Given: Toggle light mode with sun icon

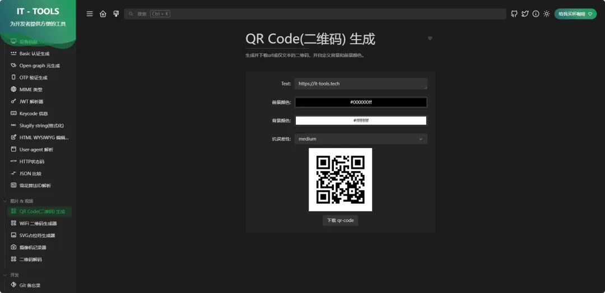Looking at the screenshot, I should (546, 14).
